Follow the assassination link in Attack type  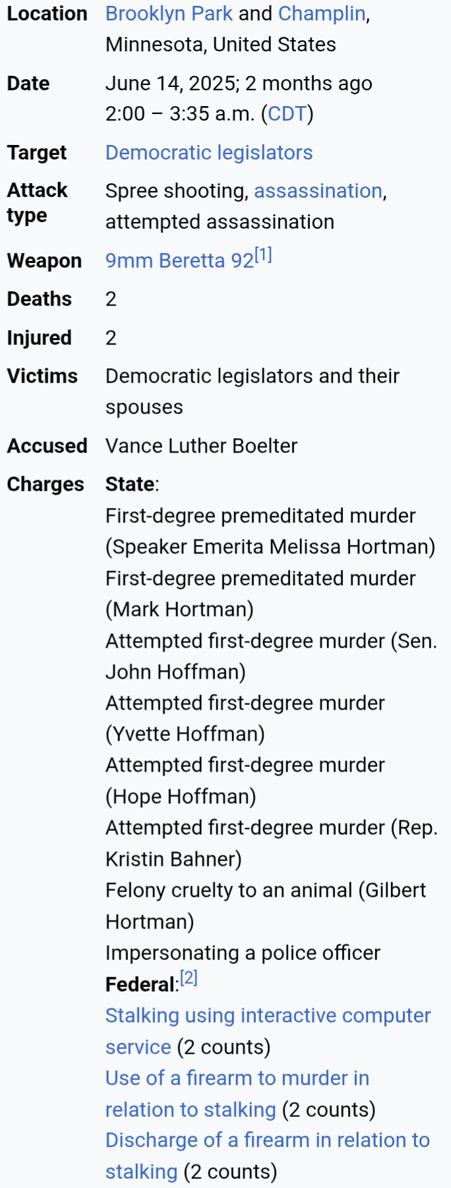coord(318,190)
